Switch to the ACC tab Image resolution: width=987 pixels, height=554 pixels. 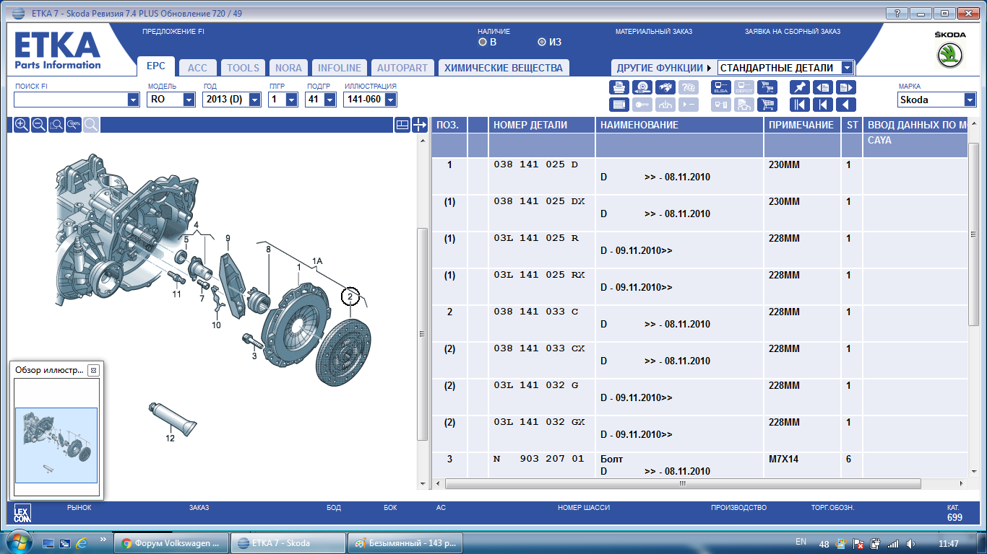197,68
